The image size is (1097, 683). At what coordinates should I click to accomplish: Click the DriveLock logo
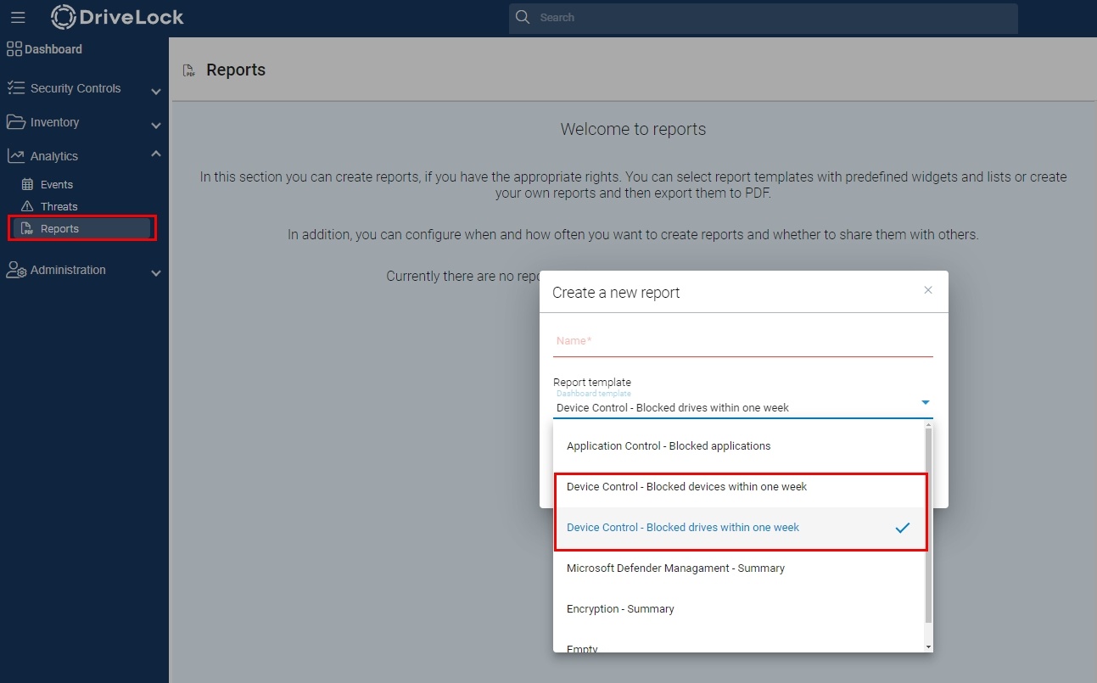tap(117, 17)
